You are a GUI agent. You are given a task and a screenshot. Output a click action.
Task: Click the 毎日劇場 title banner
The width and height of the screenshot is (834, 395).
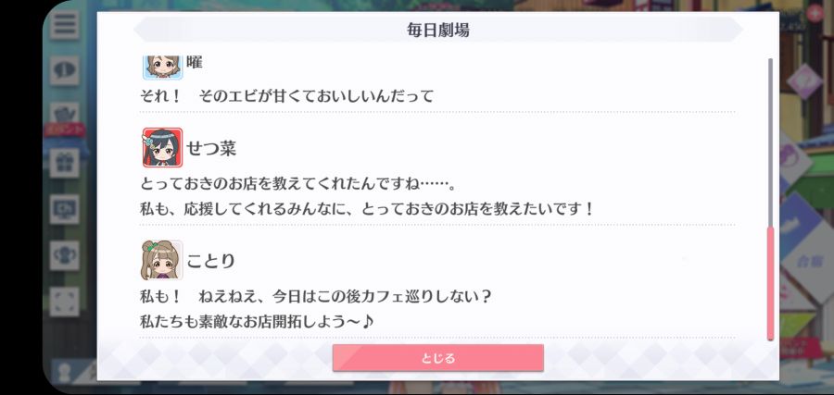point(437,31)
